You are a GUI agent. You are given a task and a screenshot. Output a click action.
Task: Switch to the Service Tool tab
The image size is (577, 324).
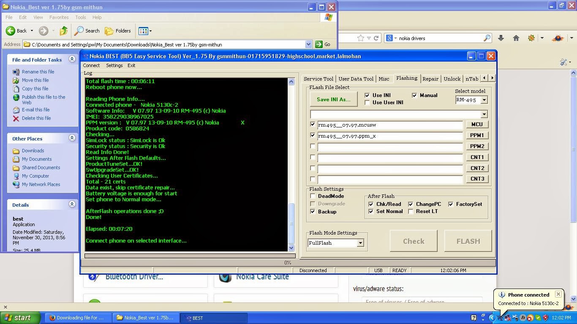[318, 79]
